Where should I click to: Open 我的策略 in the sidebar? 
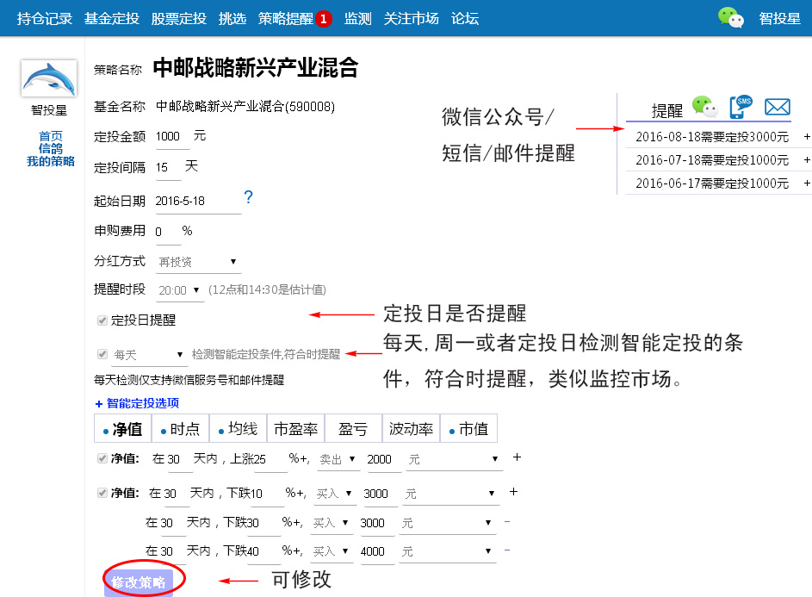(x=51, y=161)
